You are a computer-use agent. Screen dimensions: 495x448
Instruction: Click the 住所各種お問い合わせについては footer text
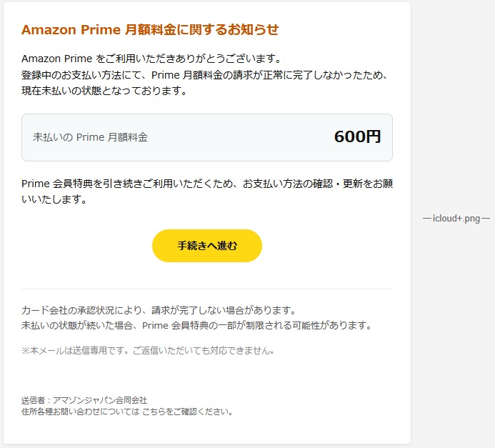coord(80,412)
